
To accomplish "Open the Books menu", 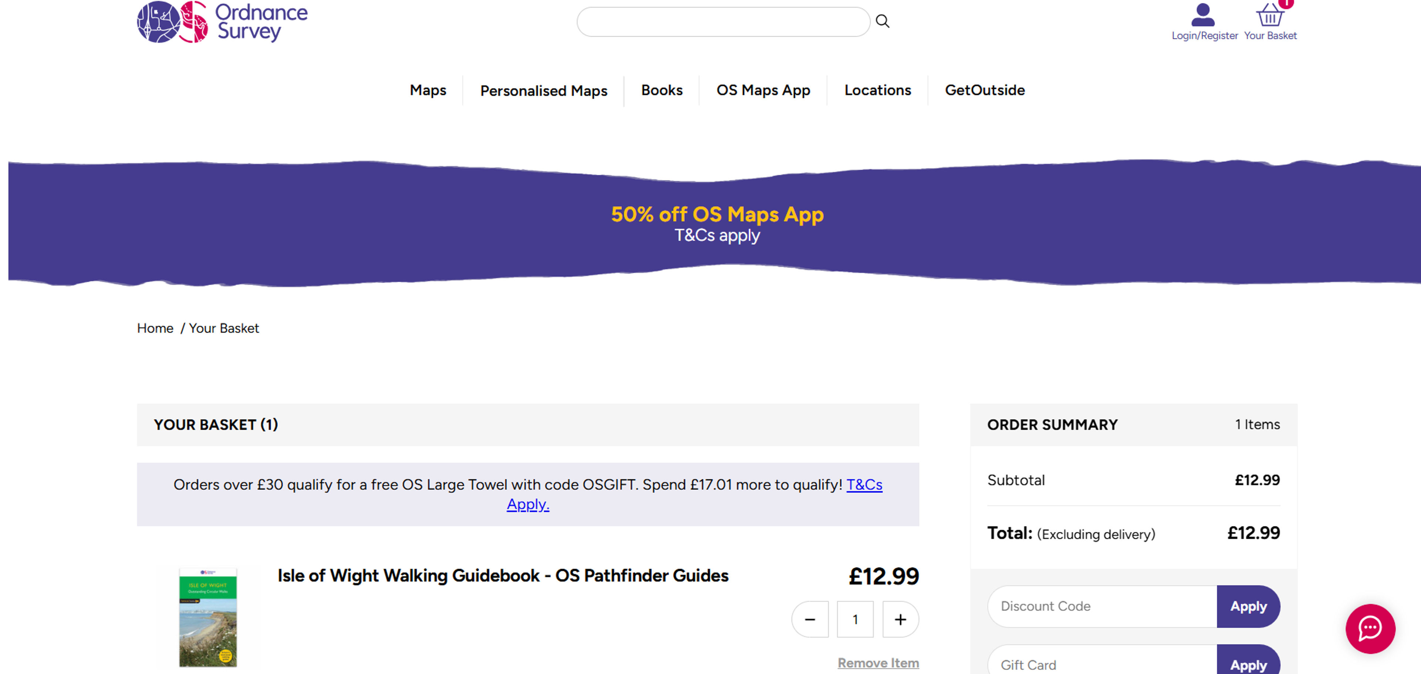I will tap(661, 90).
